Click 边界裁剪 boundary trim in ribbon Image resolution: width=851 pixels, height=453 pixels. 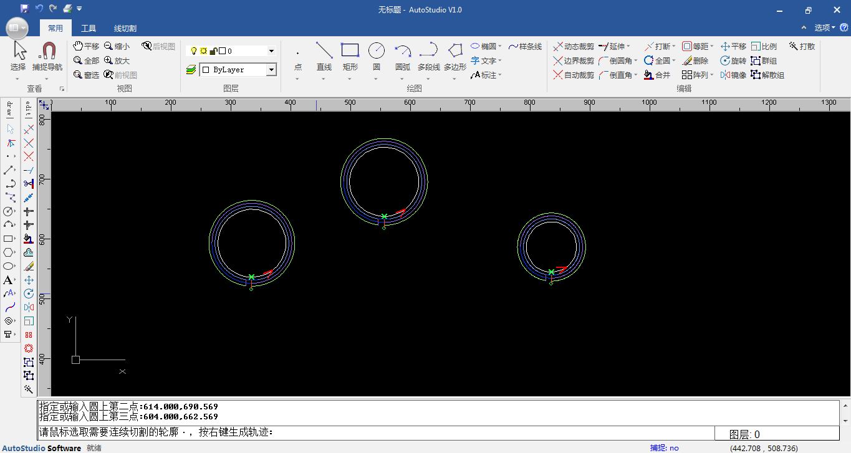coord(574,60)
